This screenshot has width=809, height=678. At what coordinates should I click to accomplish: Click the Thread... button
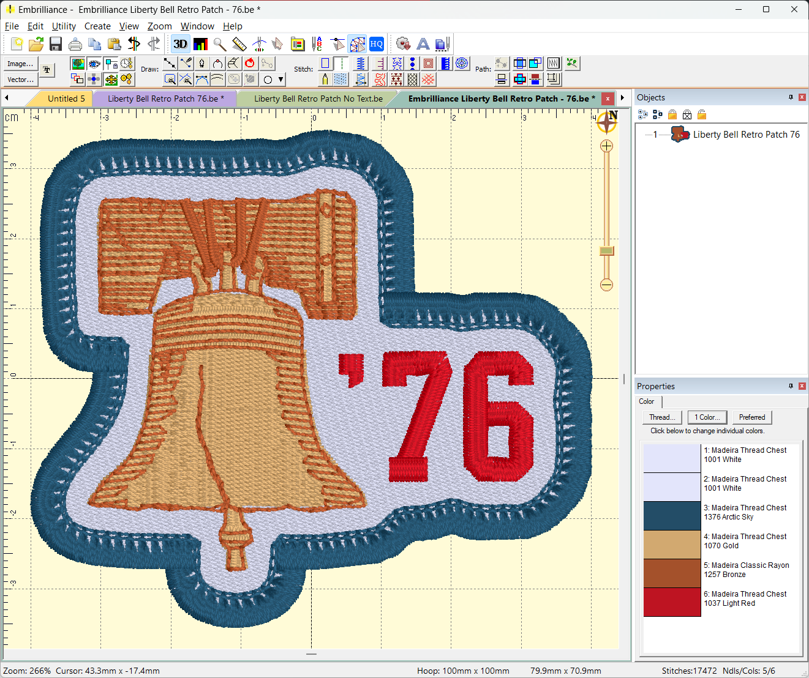662,417
